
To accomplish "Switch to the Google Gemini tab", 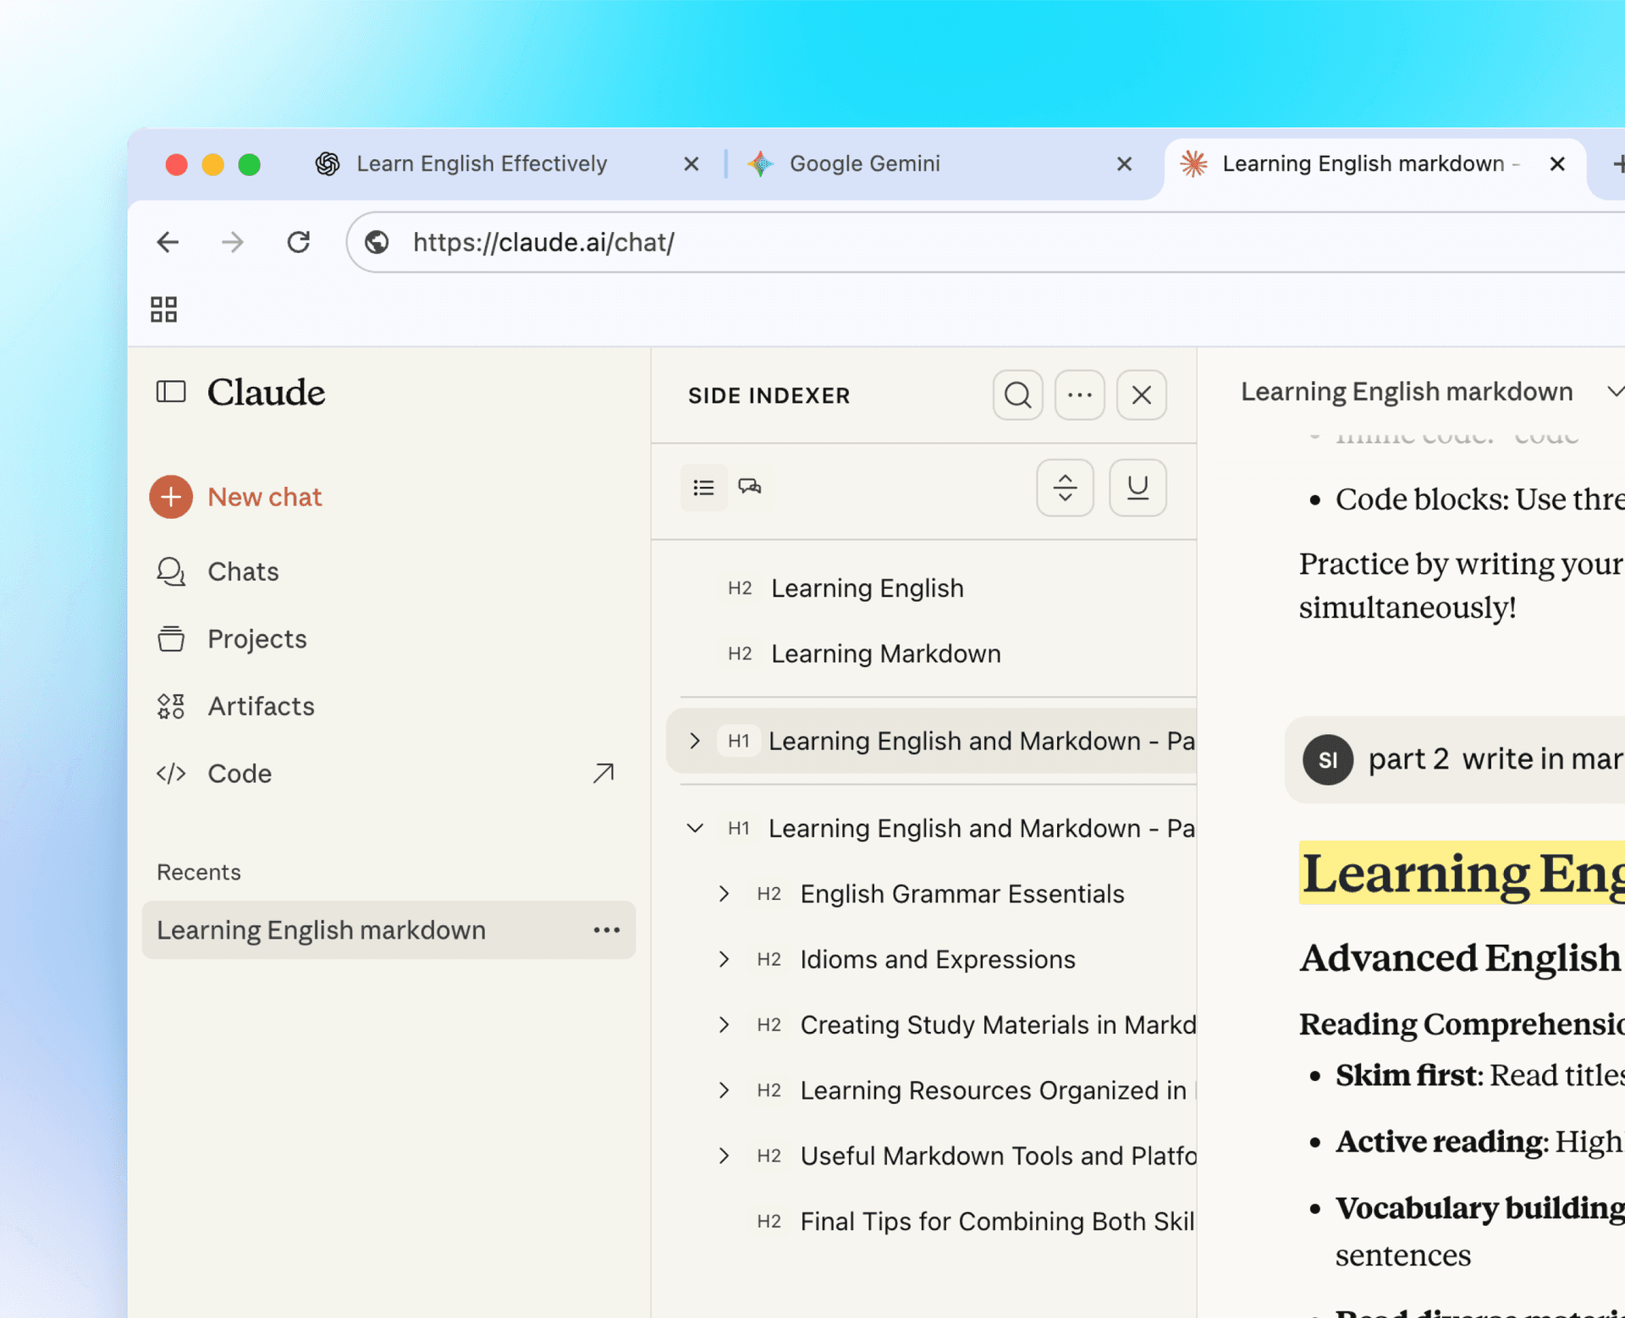I will [863, 163].
